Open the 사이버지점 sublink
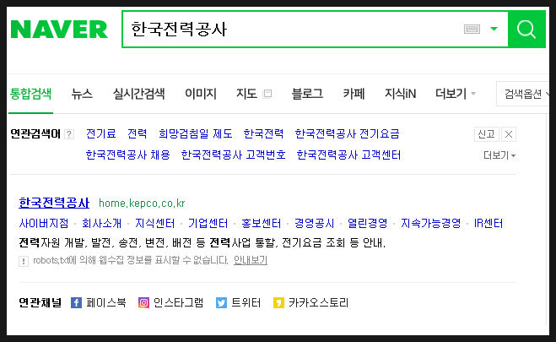Image resolution: width=556 pixels, height=342 pixels. 44,223
